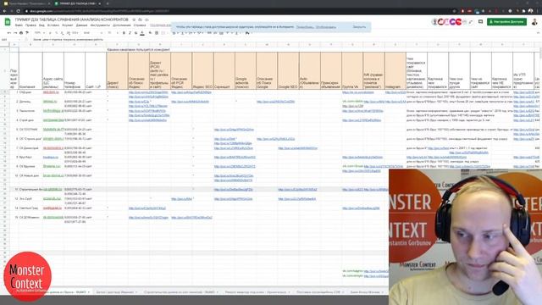The height and width of the screenshot is (305, 542).
Task: Open the first link under Описание об Поиск Яндекс
Action: point(148,92)
